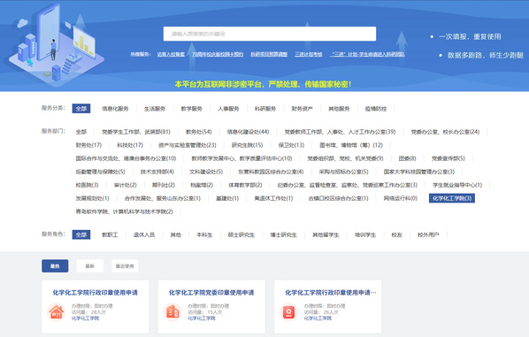Filter by role 博士研究生
Viewport: 529px width, 337px height.
tap(283, 234)
